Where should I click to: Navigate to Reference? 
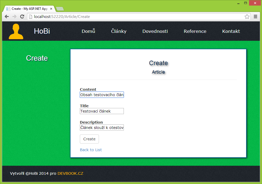pyautogui.click(x=195, y=31)
